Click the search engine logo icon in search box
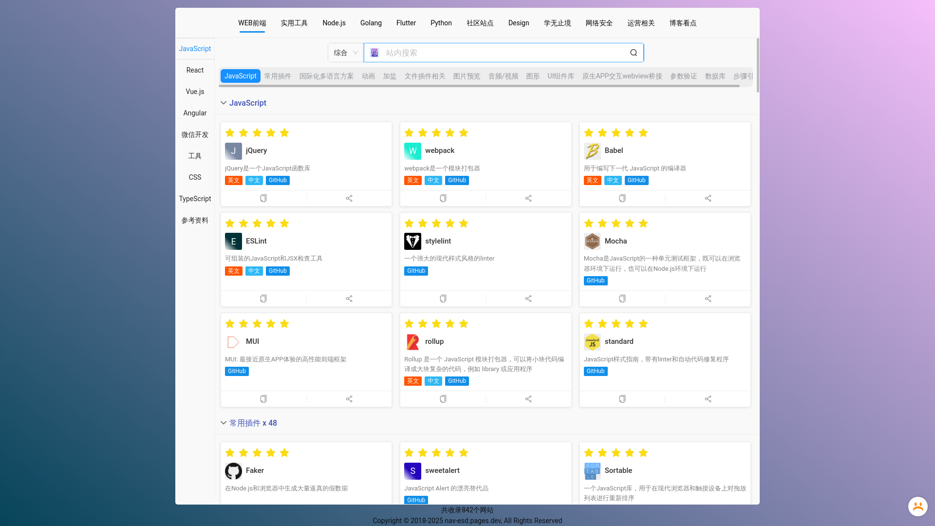 coord(374,53)
